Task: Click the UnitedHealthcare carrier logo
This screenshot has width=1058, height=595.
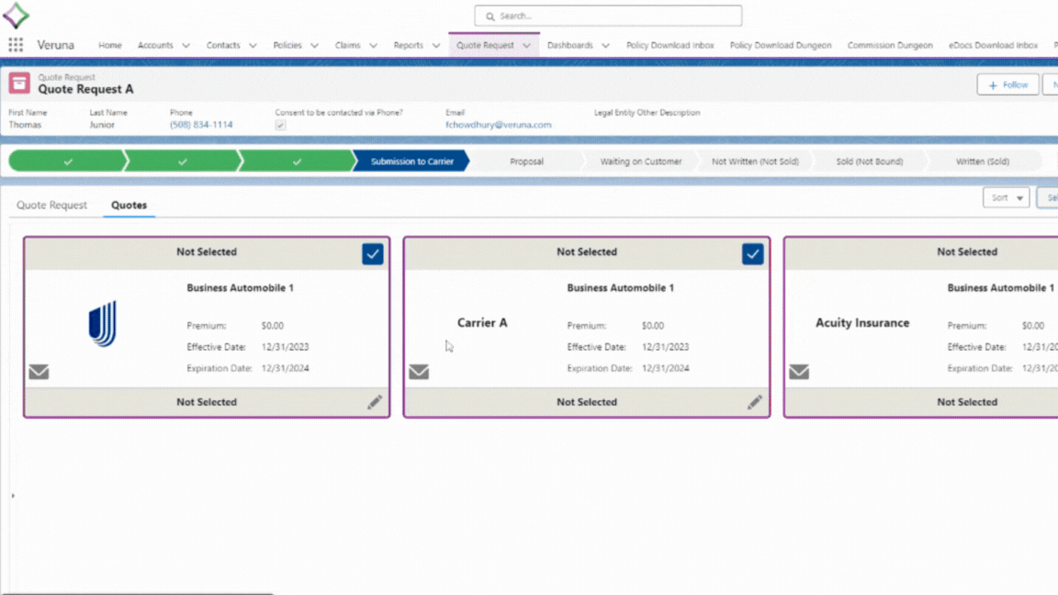Action: point(103,324)
